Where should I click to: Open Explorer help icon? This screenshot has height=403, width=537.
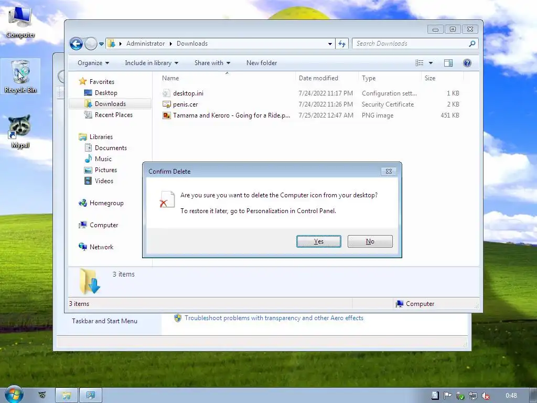pos(467,63)
